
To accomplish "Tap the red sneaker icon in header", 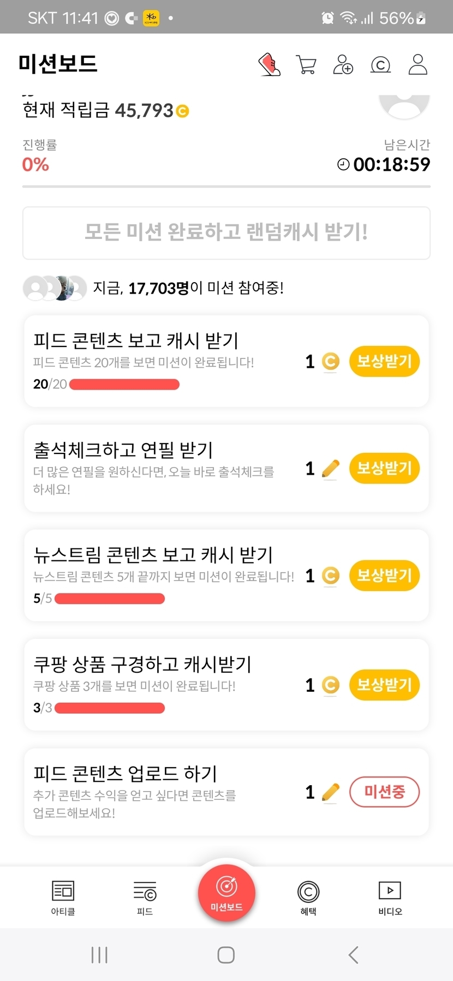I will [269, 64].
